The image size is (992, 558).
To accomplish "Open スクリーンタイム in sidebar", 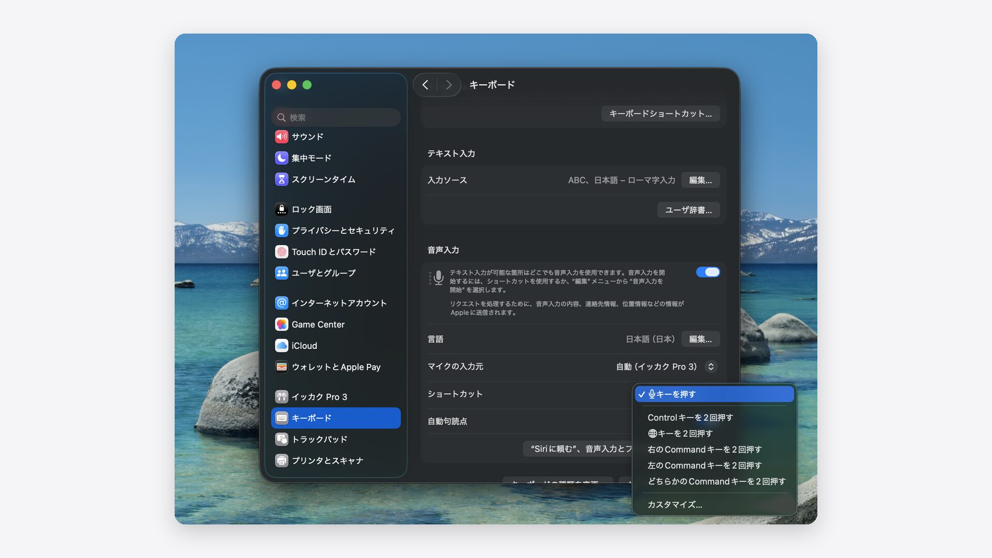I will 336,179.
